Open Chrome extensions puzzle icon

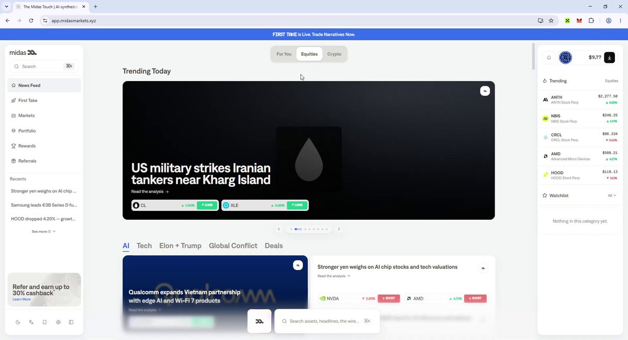click(591, 20)
